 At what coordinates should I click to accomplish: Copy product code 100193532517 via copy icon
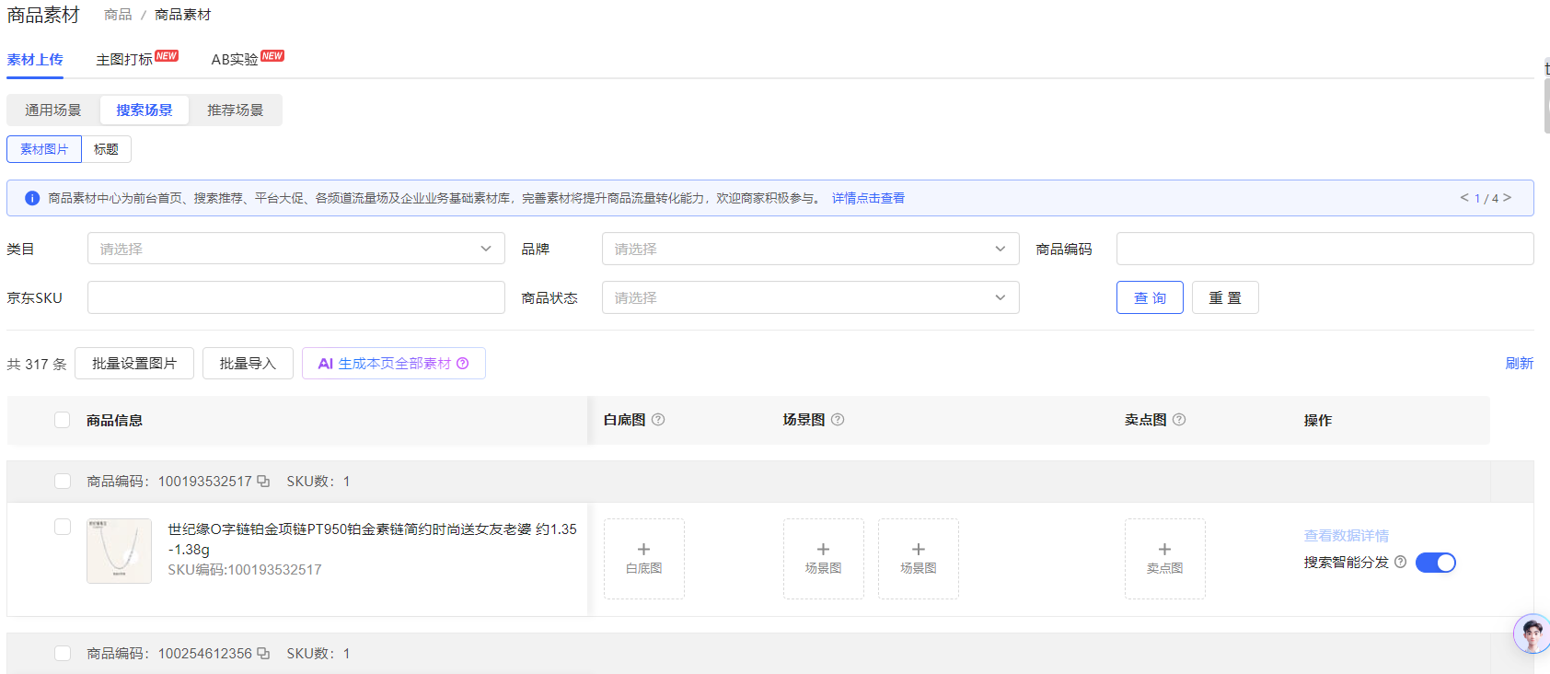coord(263,481)
